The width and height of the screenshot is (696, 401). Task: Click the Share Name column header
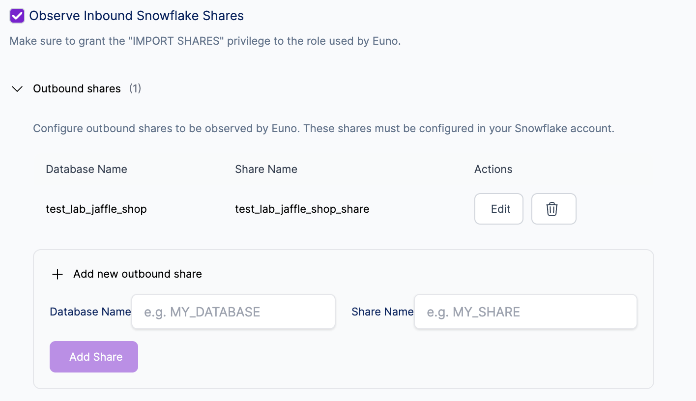[266, 170]
